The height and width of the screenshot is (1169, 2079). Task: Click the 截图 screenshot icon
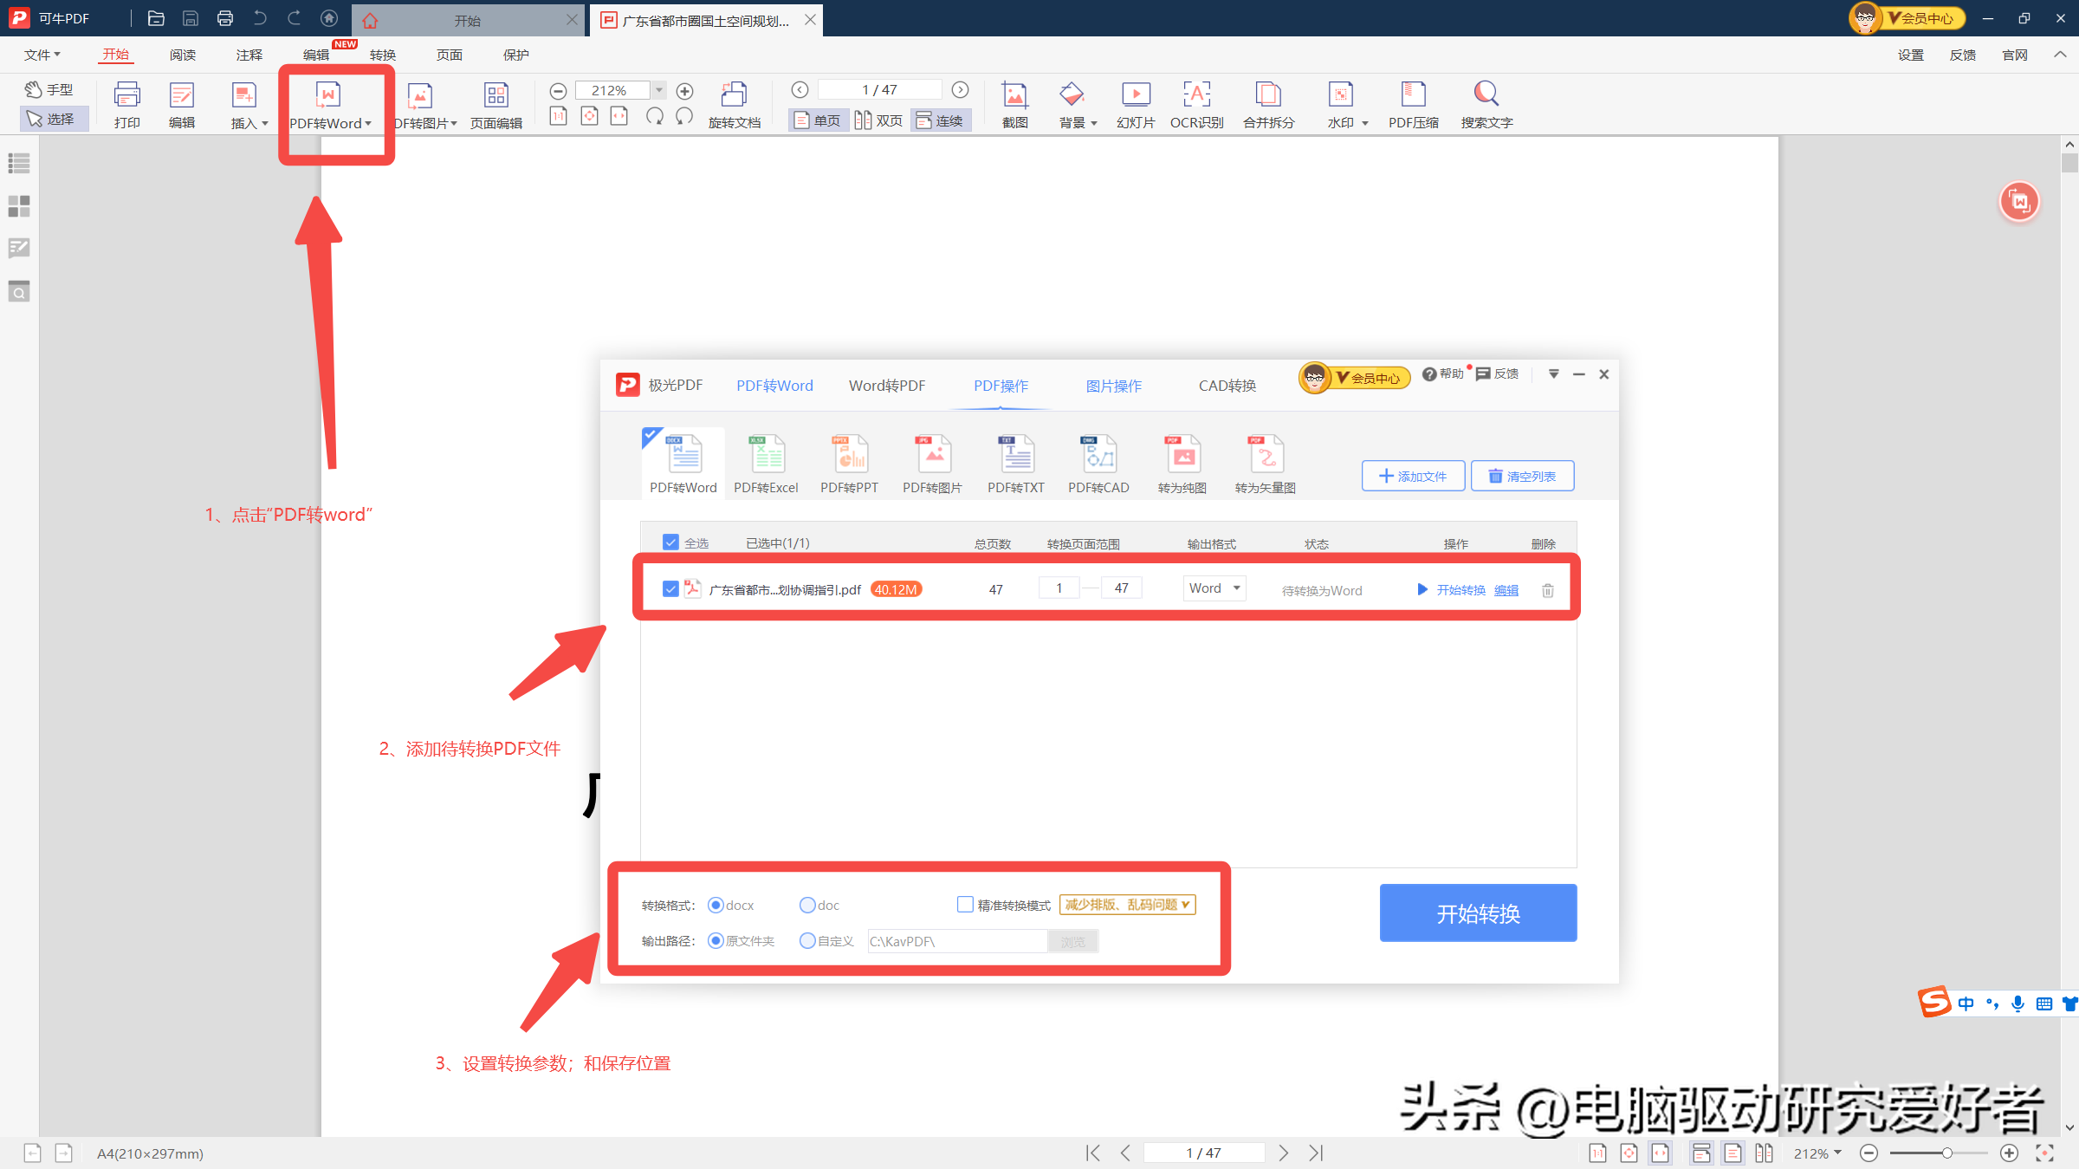1014,95
